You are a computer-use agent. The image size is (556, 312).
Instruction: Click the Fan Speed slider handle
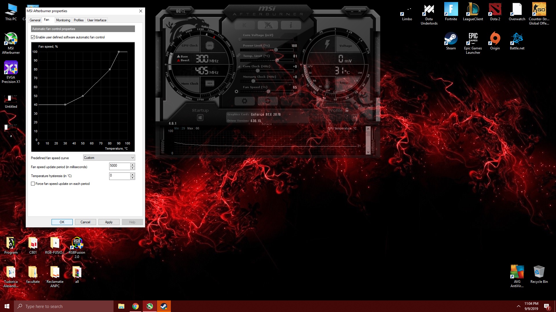(268, 92)
